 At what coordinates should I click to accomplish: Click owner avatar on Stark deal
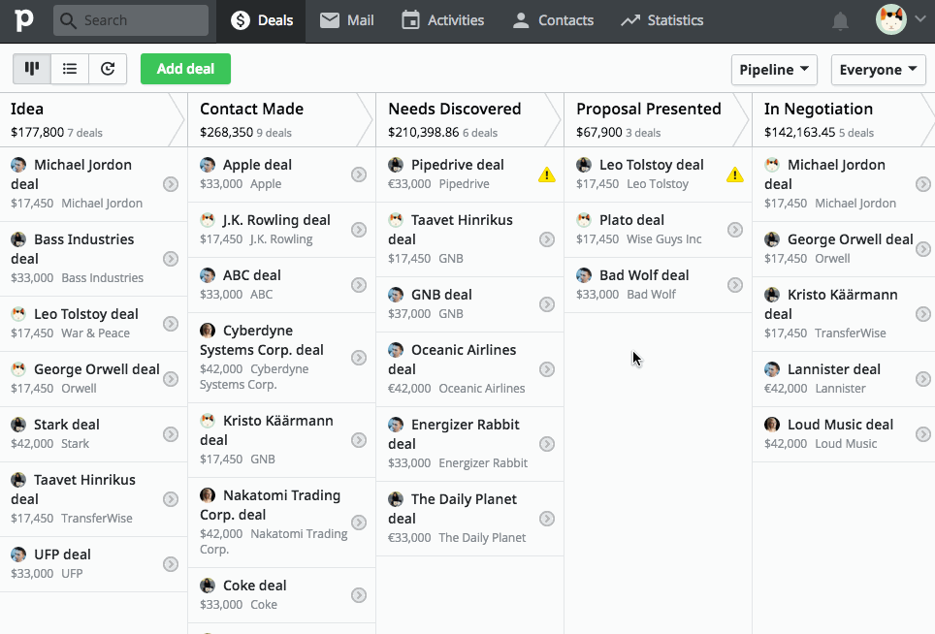point(18,425)
